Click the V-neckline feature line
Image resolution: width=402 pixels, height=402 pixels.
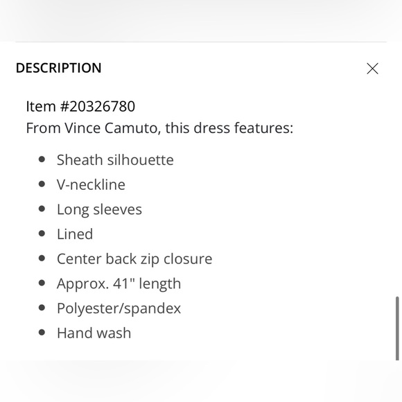(91, 184)
